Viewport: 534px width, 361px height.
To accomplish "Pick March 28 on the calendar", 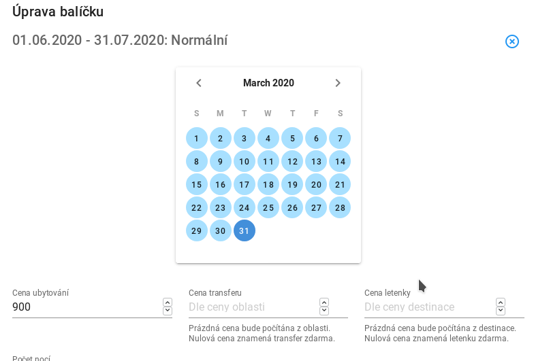I will [x=340, y=207].
